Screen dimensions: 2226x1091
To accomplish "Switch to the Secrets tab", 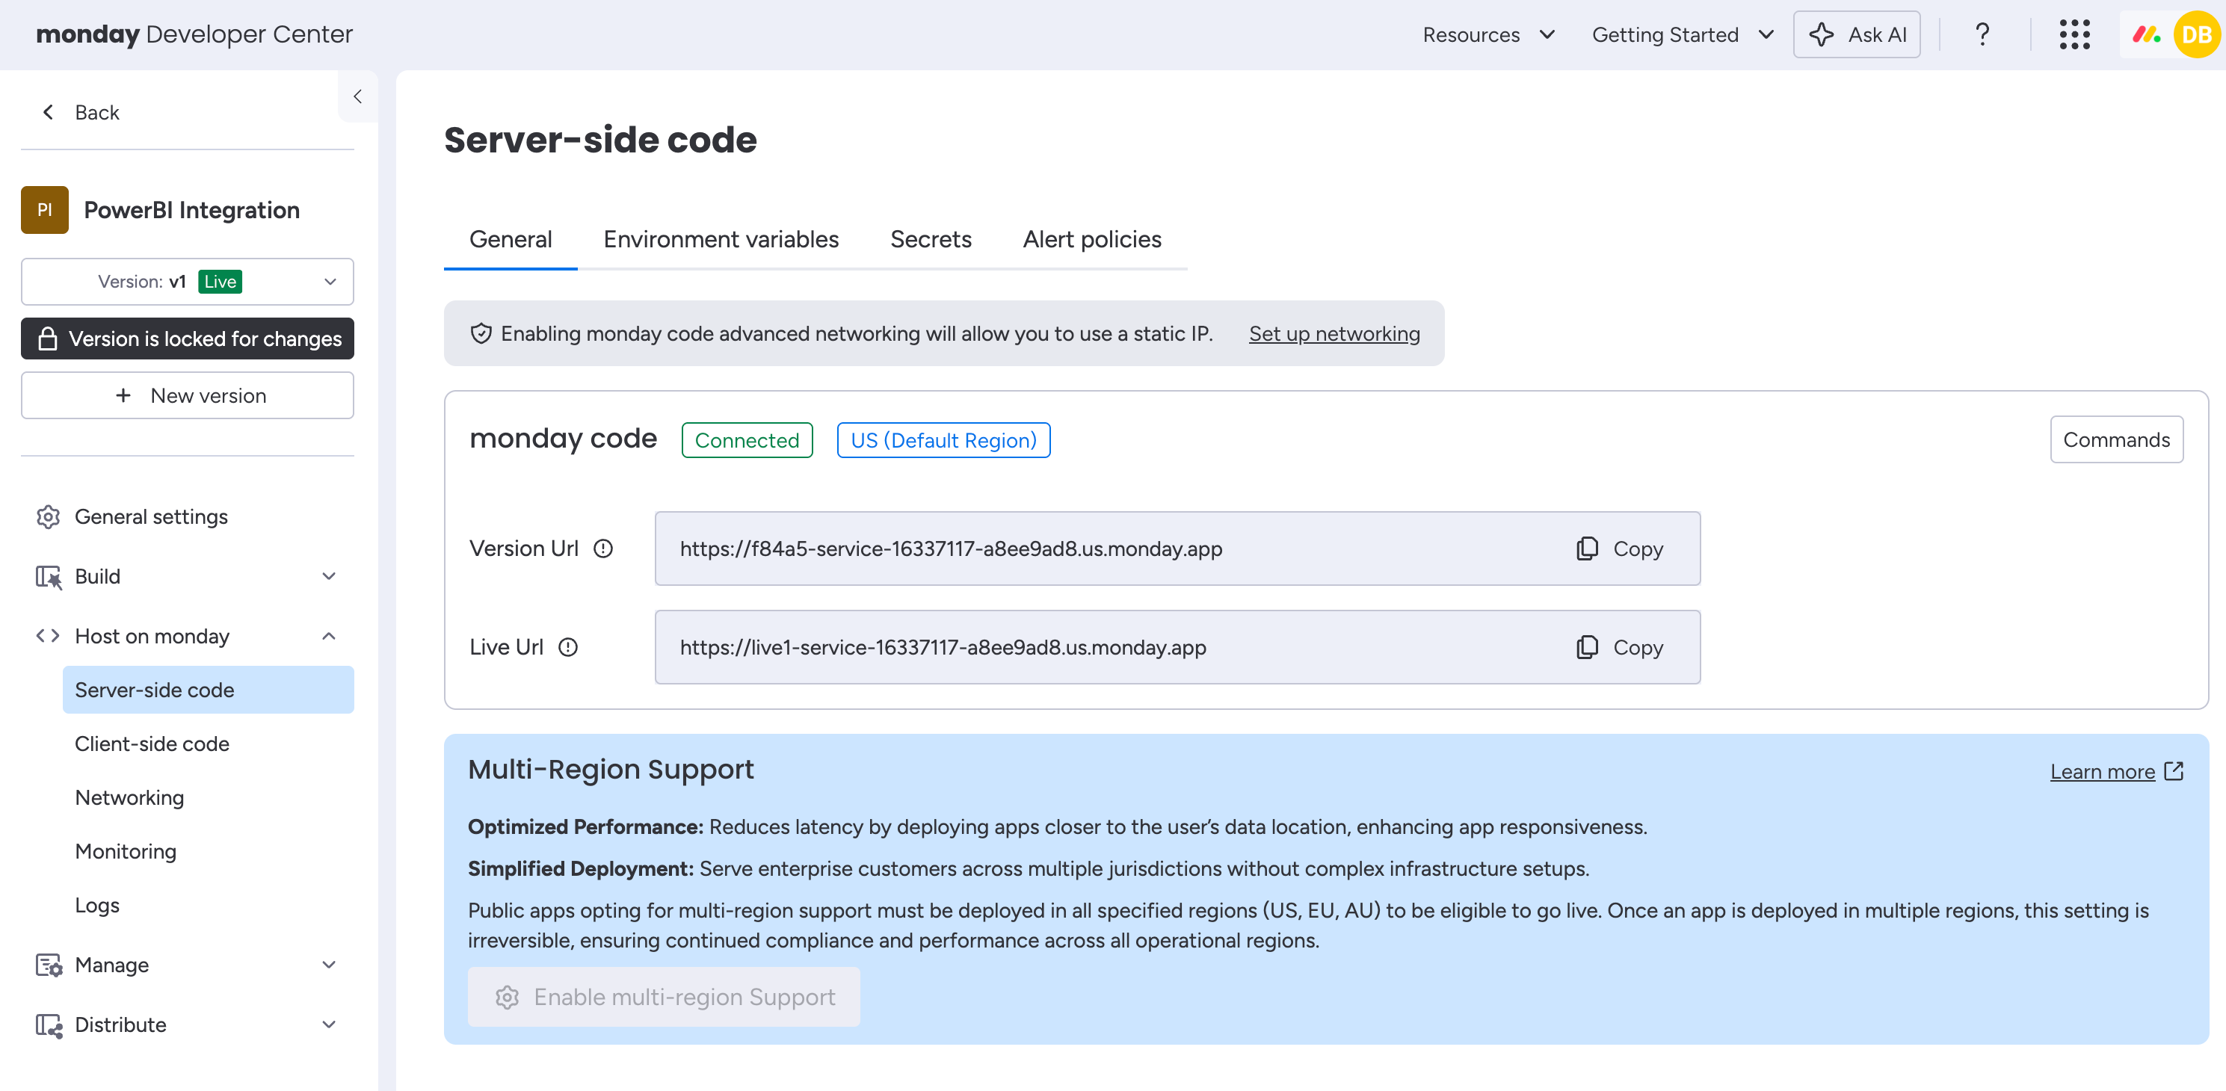I will click(931, 239).
